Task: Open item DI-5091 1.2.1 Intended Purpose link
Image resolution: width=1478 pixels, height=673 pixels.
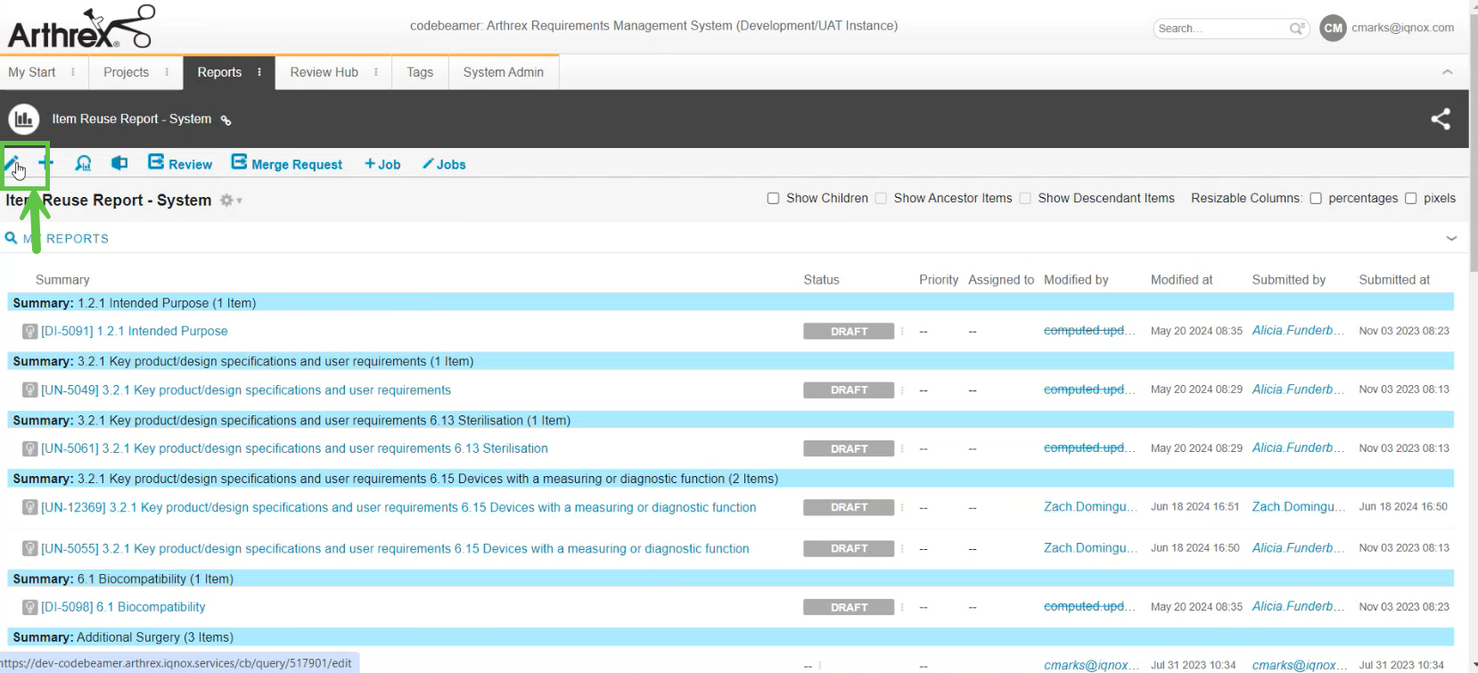Action: (x=134, y=331)
